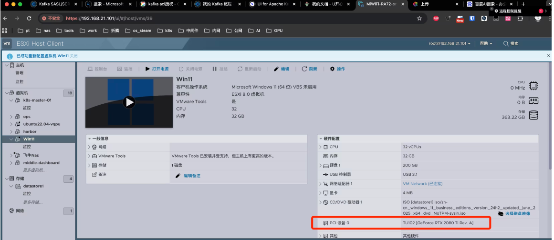Image resolution: width=554 pixels, height=240 pixels.
Task: Click the 网络适配器 1 adapter icon
Action: pyautogui.click(x=326, y=184)
